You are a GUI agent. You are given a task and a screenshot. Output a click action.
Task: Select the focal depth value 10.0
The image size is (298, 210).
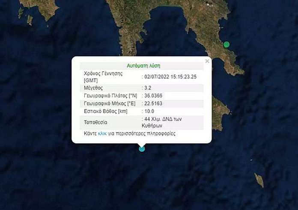[x=149, y=111]
